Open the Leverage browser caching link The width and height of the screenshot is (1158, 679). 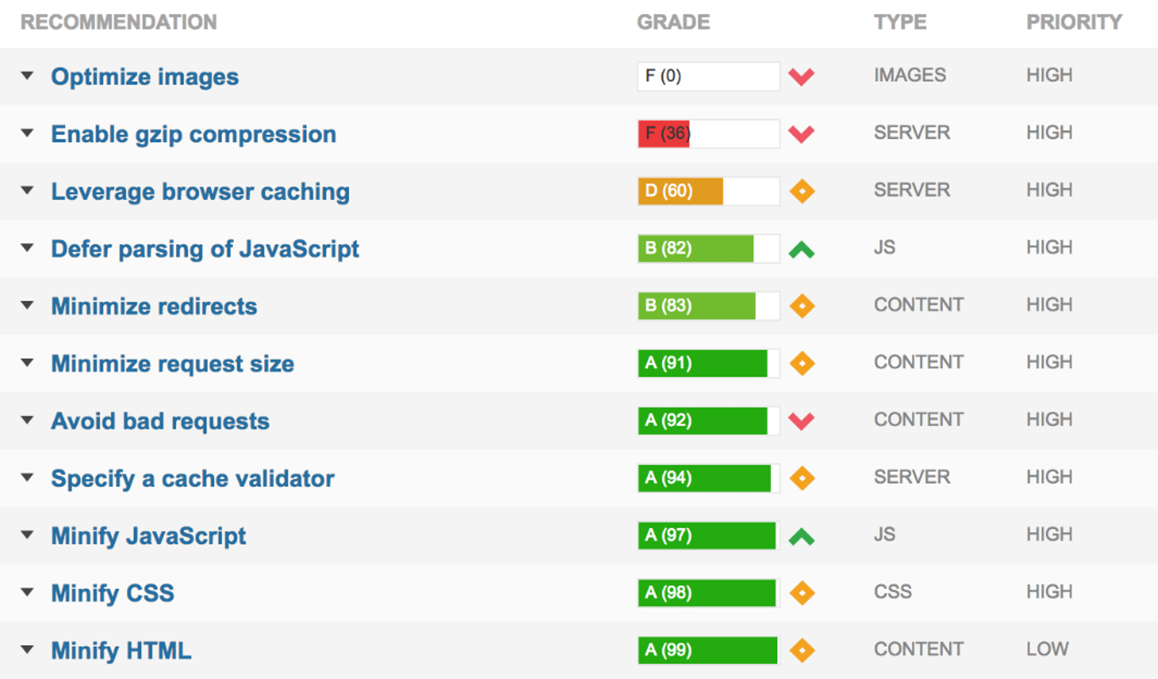coord(200,192)
